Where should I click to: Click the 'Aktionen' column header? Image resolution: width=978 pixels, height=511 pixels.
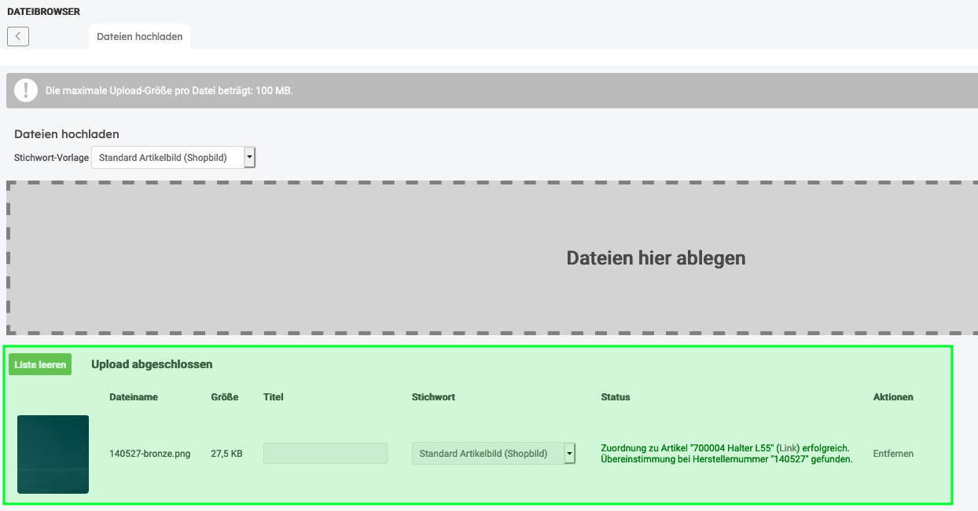(893, 397)
